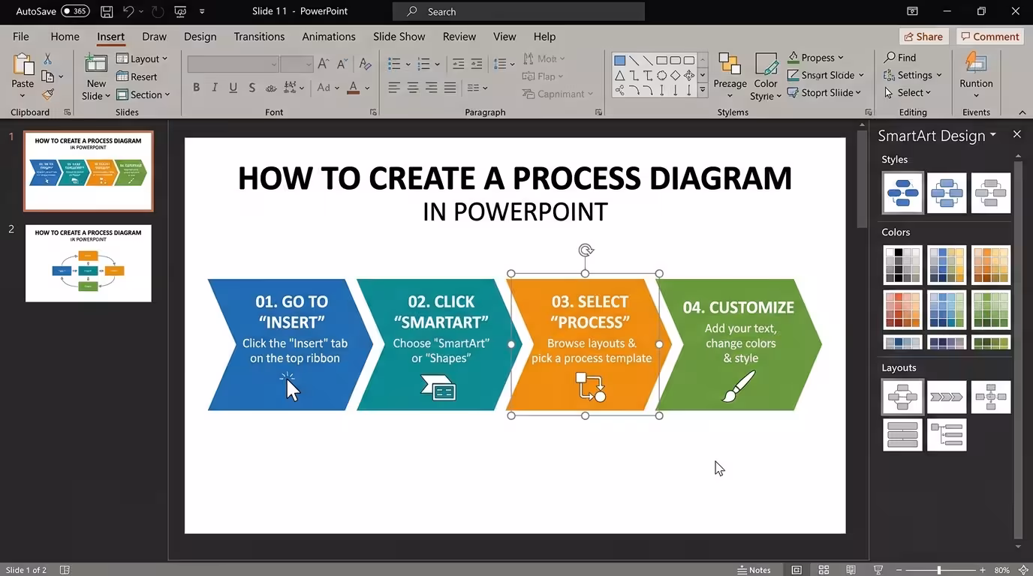Click the Find button

click(x=900, y=57)
